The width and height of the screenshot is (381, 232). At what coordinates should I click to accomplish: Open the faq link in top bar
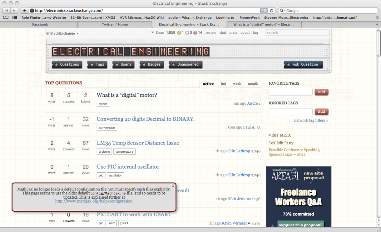255,32
